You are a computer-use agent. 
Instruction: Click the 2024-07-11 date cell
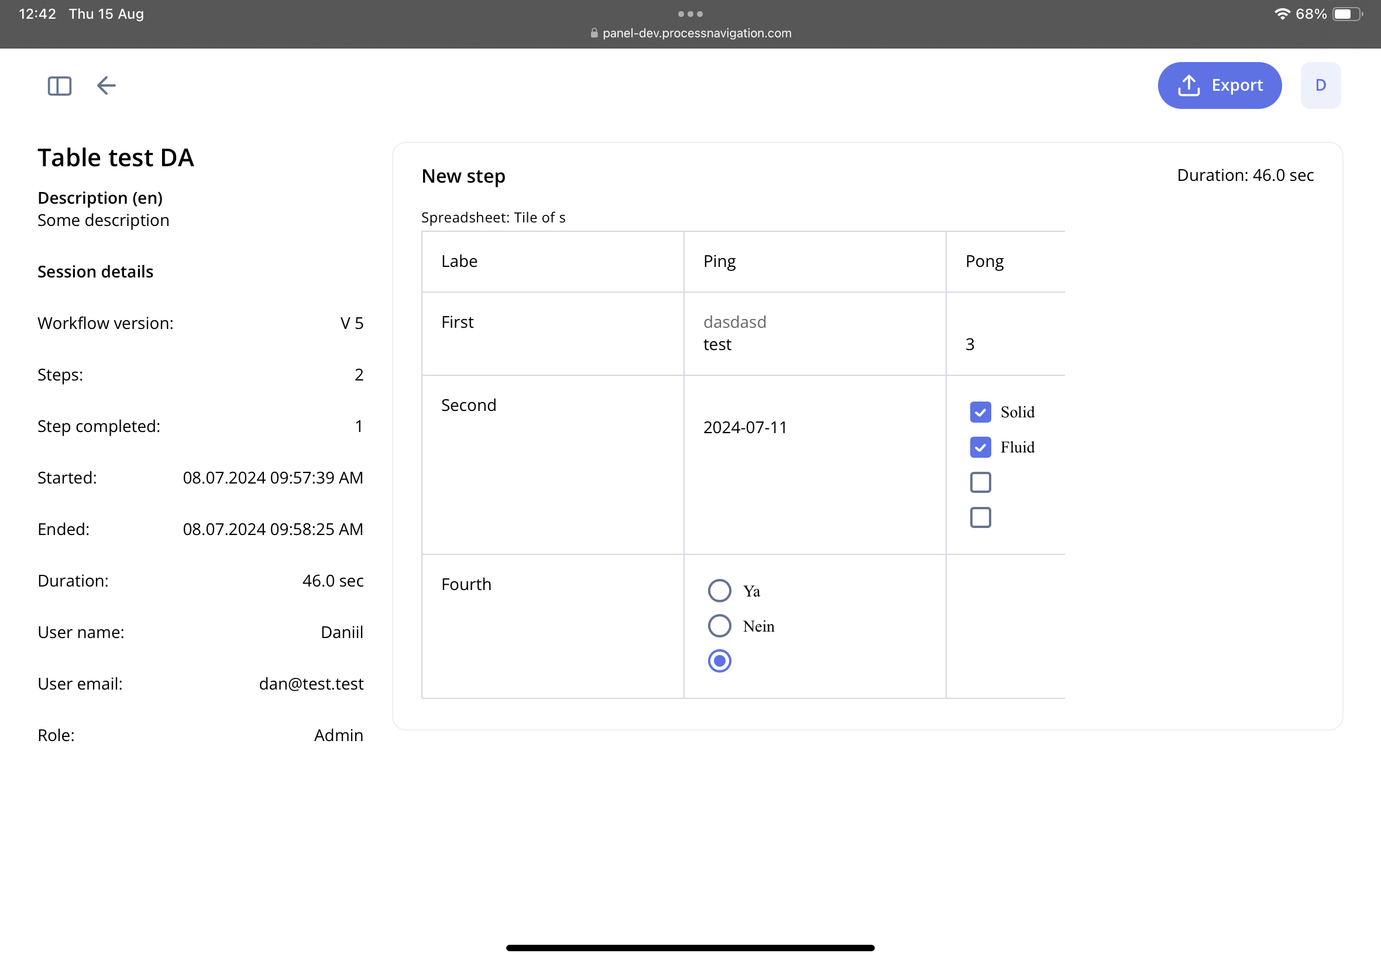point(744,427)
